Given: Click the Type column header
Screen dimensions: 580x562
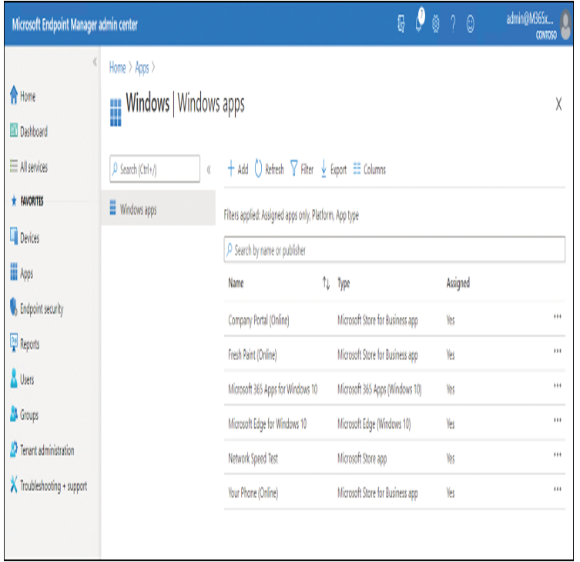Looking at the screenshot, I should pyautogui.click(x=344, y=284).
